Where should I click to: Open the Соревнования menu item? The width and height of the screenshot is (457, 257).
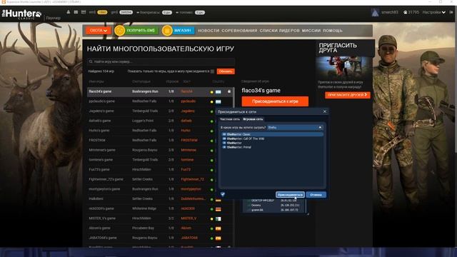tap(239, 30)
